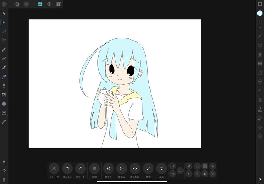Switch to the Designer persona
The width and height of the screenshot is (264, 184).
40,4
